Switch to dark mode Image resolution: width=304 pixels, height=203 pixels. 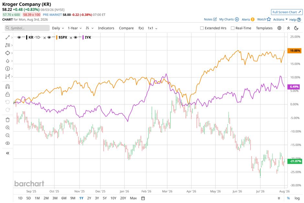click(296, 28)
